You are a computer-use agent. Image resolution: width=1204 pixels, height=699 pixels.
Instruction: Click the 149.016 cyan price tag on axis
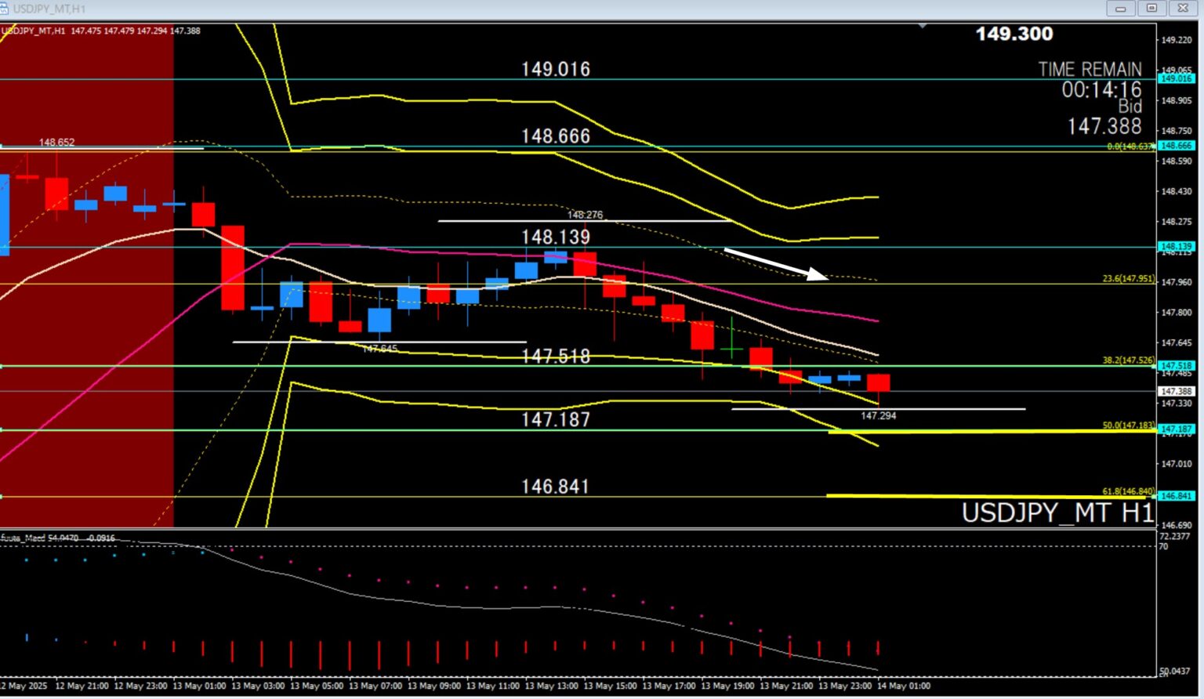point(1176,78)
